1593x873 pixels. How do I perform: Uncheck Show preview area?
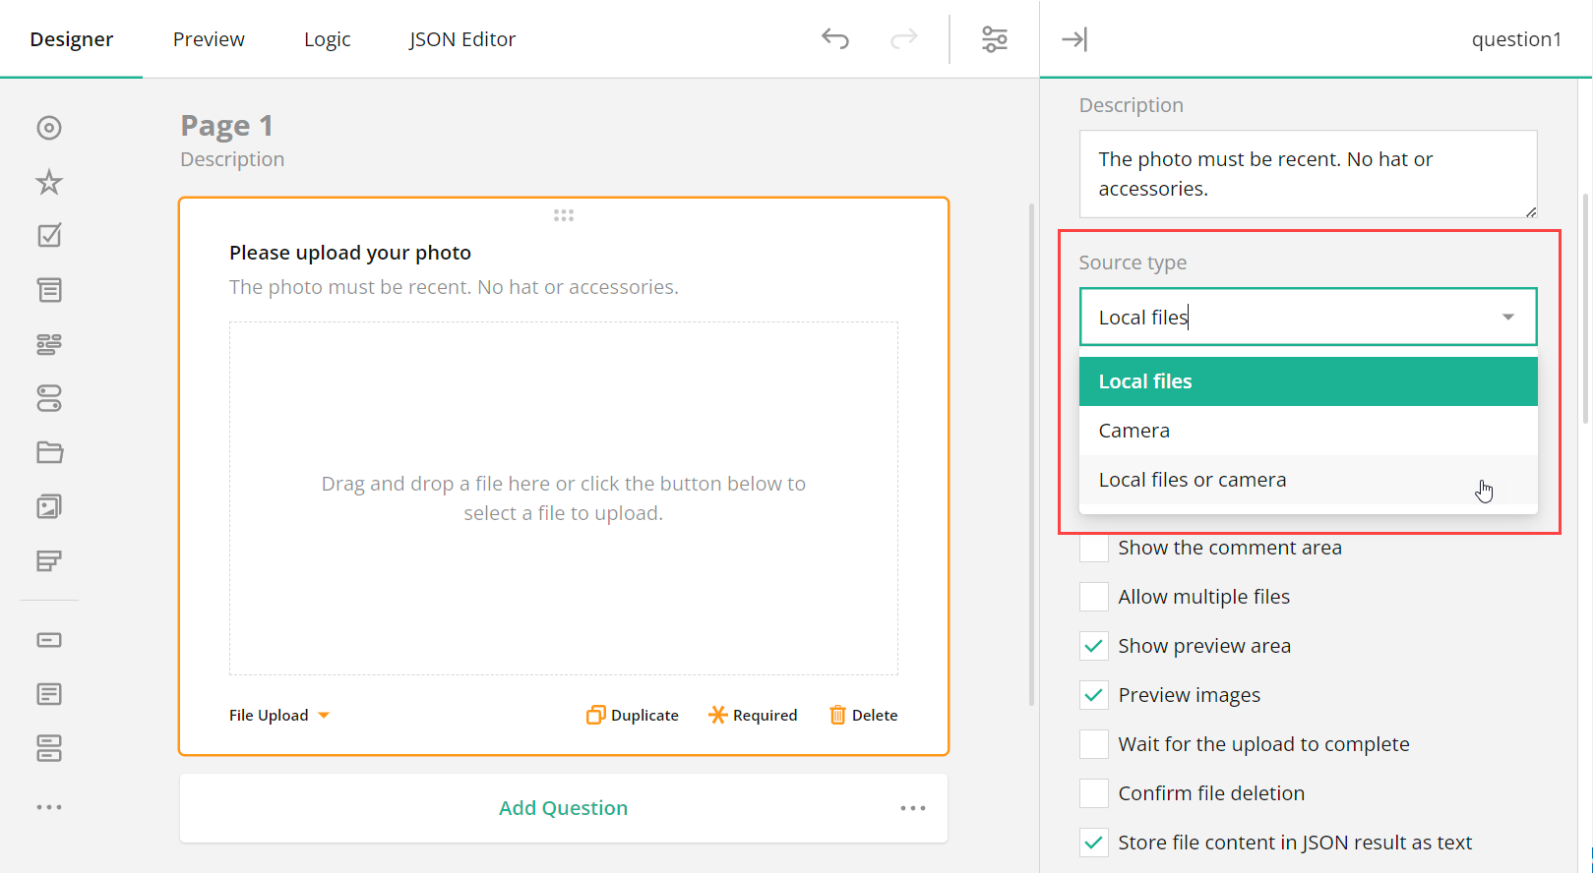(1094, 646)
